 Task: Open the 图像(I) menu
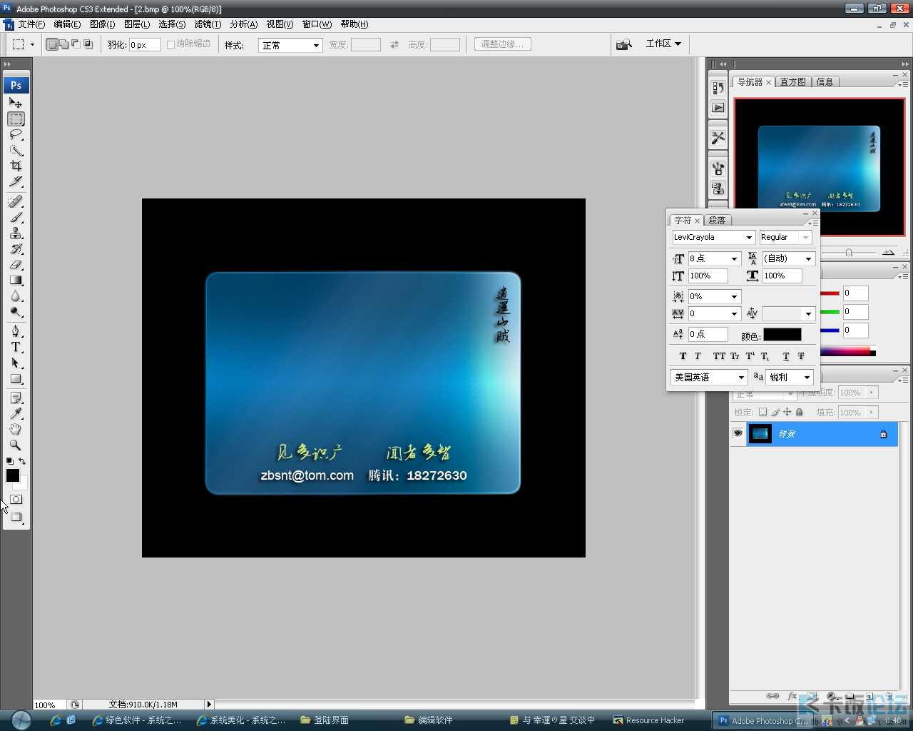(102, 24)
